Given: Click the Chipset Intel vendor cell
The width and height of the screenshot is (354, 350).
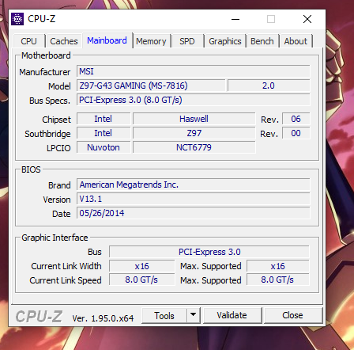Looking at the screenshot, I should (x=104, y=119).
